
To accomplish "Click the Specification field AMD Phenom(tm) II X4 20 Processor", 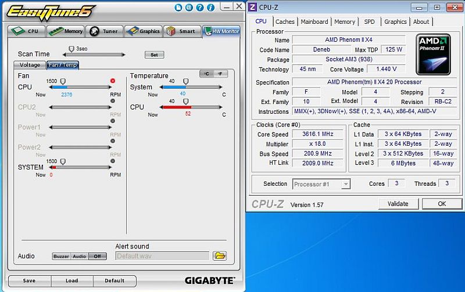I will pos(374,82).
